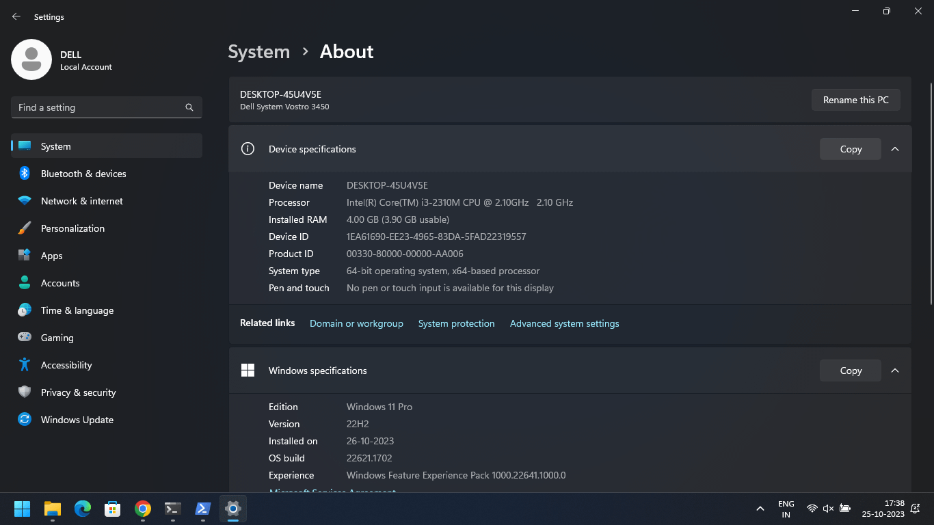Click the Windows Update icon
The image size is (934, 525).
click(x=24, y=420)
